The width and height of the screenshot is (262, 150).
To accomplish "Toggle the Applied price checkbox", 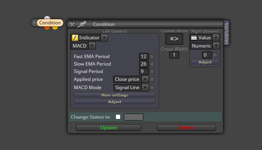I will [x=152, y=79].
